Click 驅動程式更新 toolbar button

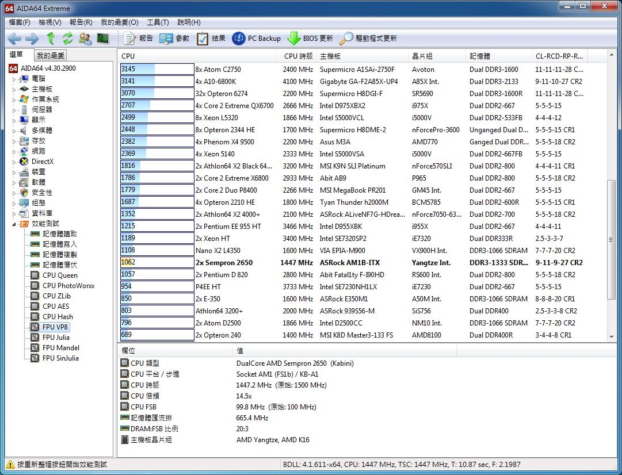click(x=368, y=39)
